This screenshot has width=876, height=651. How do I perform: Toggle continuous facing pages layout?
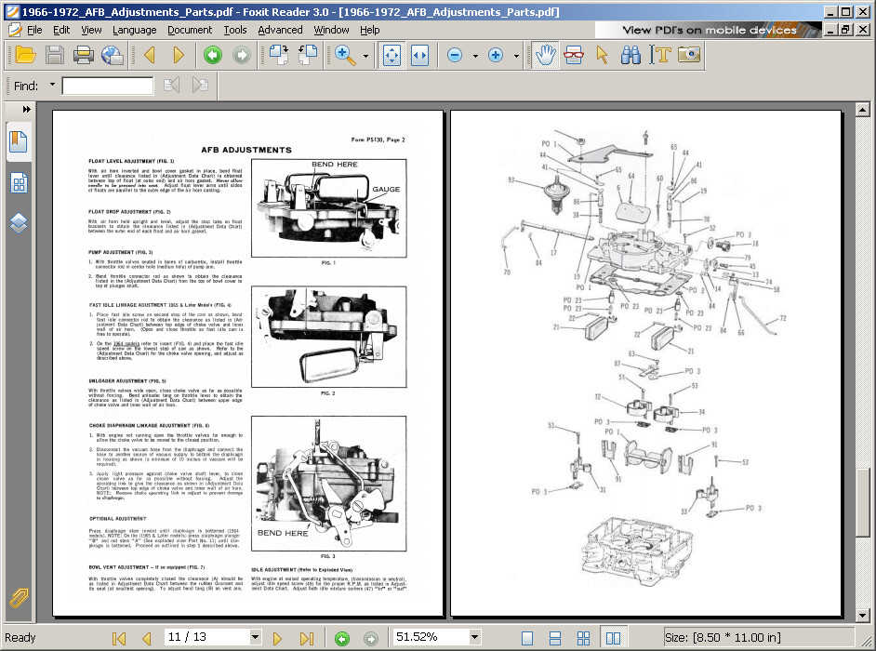click(583, 638)
